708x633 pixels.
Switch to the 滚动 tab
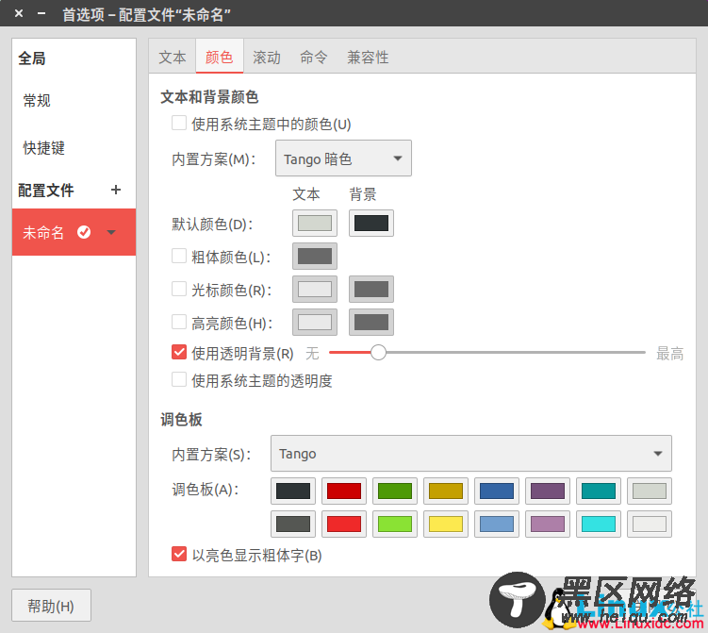267,57
